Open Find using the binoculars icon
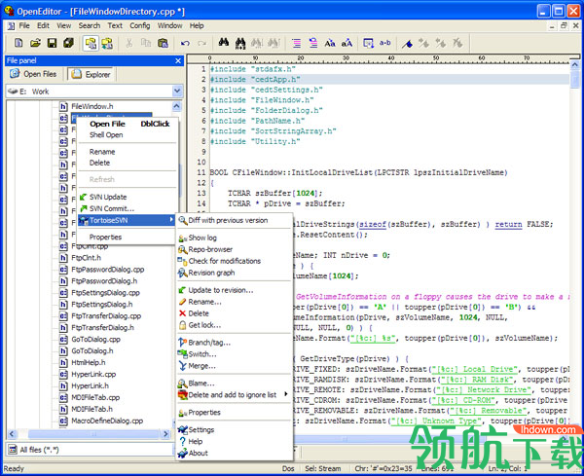Viewport: 584px width, 476px height. (224, 43)
